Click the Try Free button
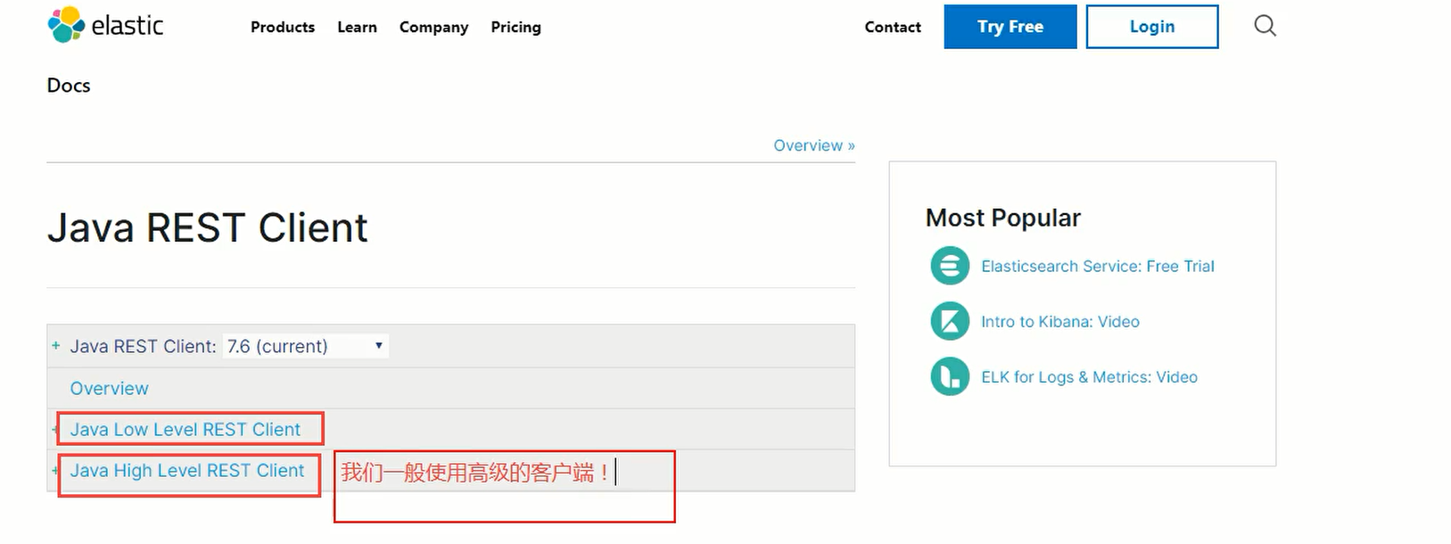The width and height of the screenshot is (1451, 544). pyautogui.click(x=1010, y=27)
